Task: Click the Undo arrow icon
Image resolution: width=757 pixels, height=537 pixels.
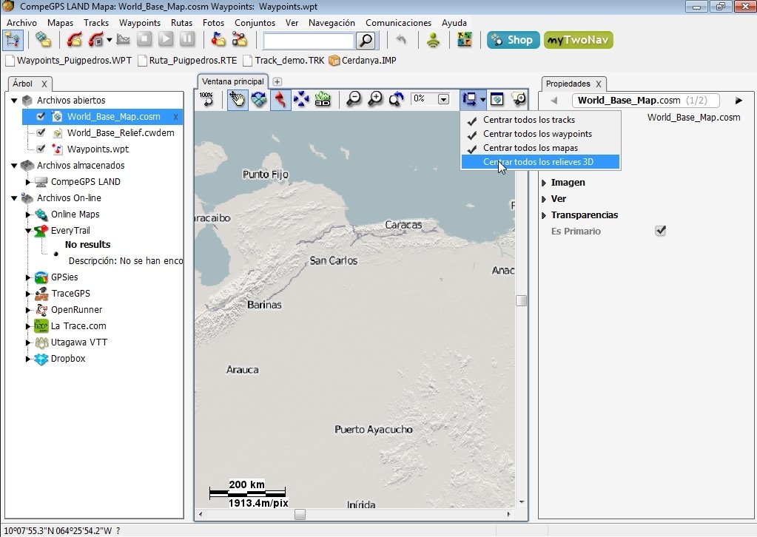Action: click(401, 40)
